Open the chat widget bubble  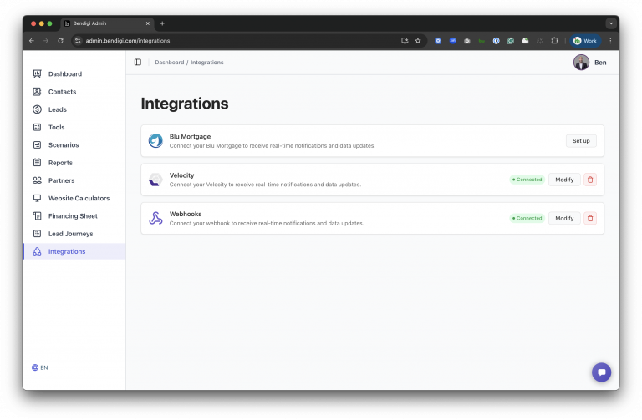coord(601,372)
